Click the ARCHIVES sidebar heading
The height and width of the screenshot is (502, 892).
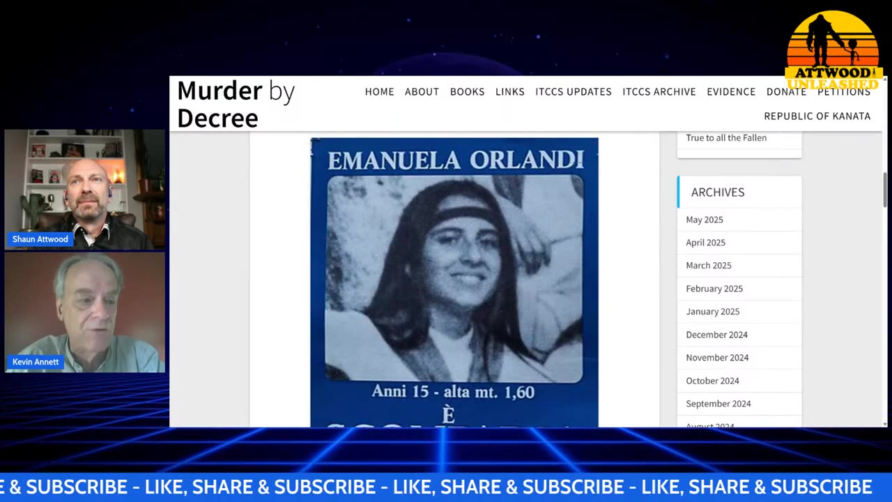[718, 192]
